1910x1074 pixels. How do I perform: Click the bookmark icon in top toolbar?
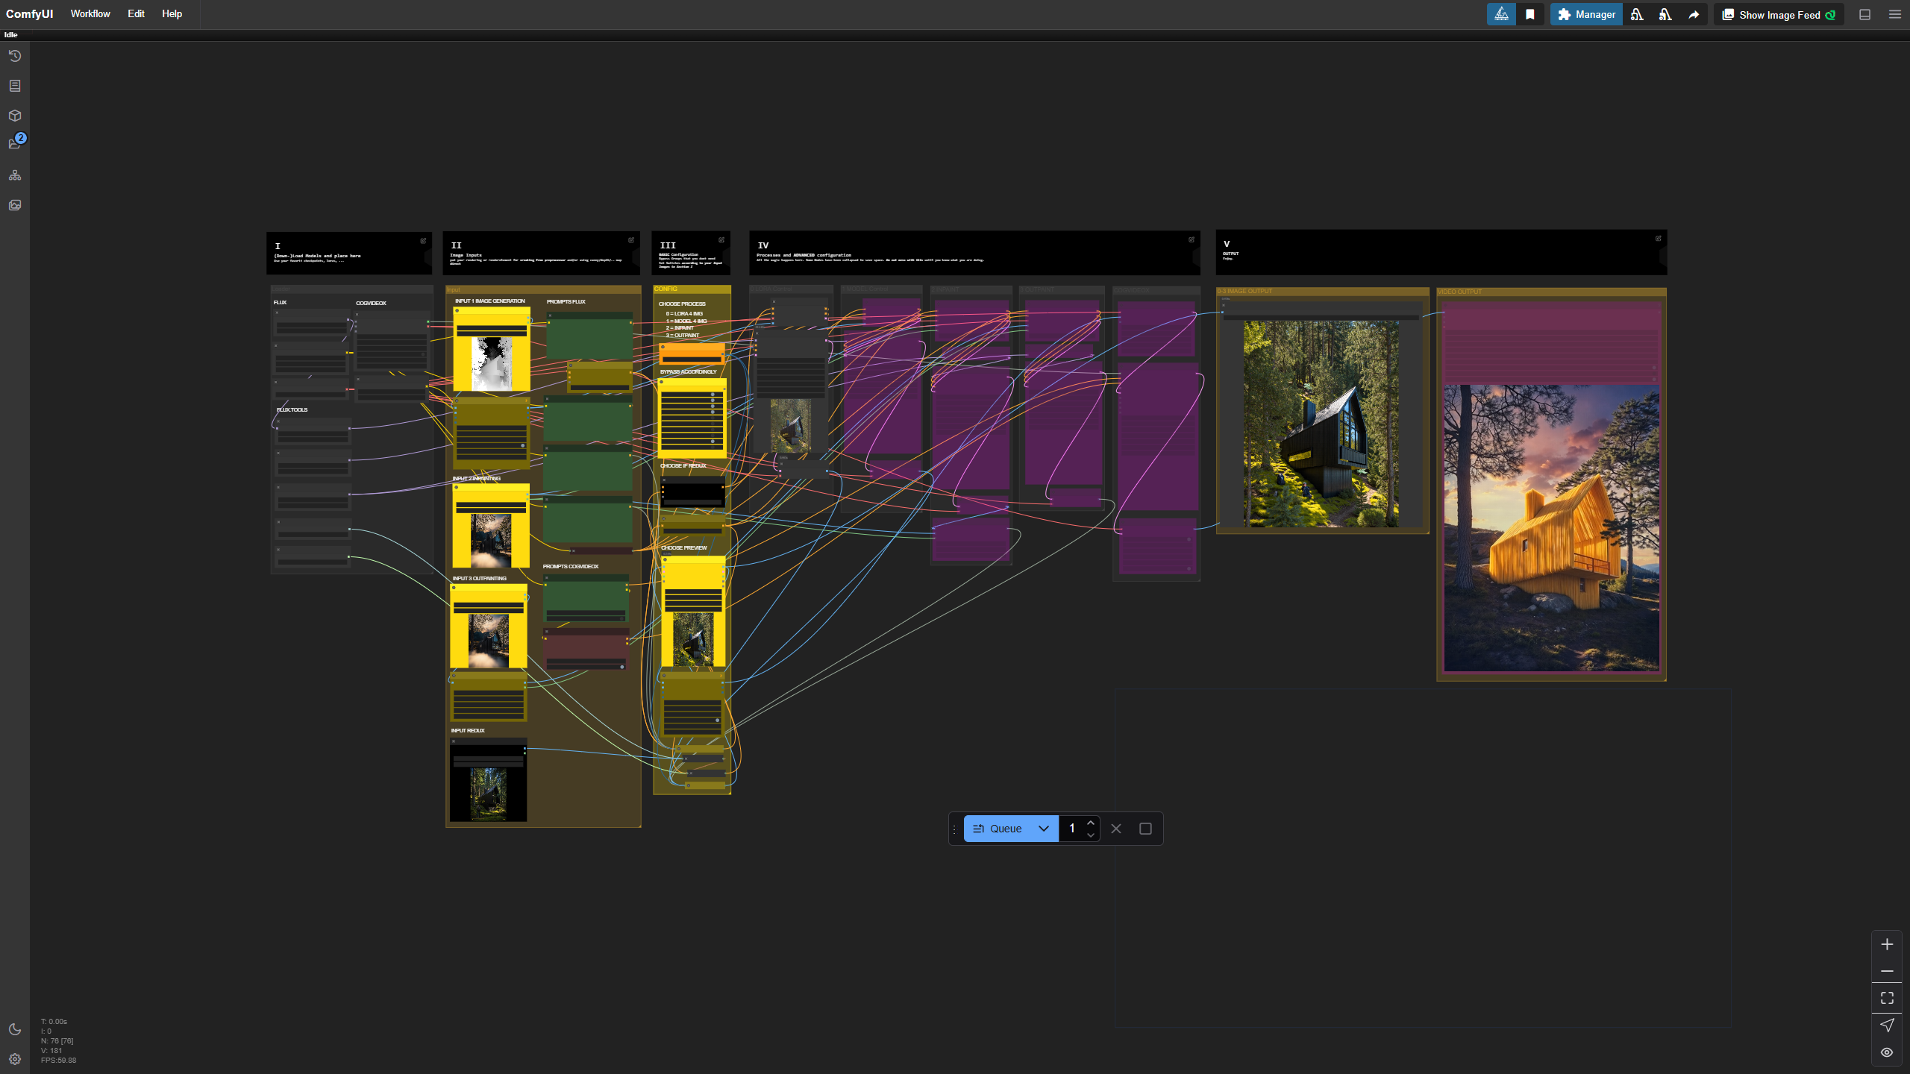tap(1530, 14)
